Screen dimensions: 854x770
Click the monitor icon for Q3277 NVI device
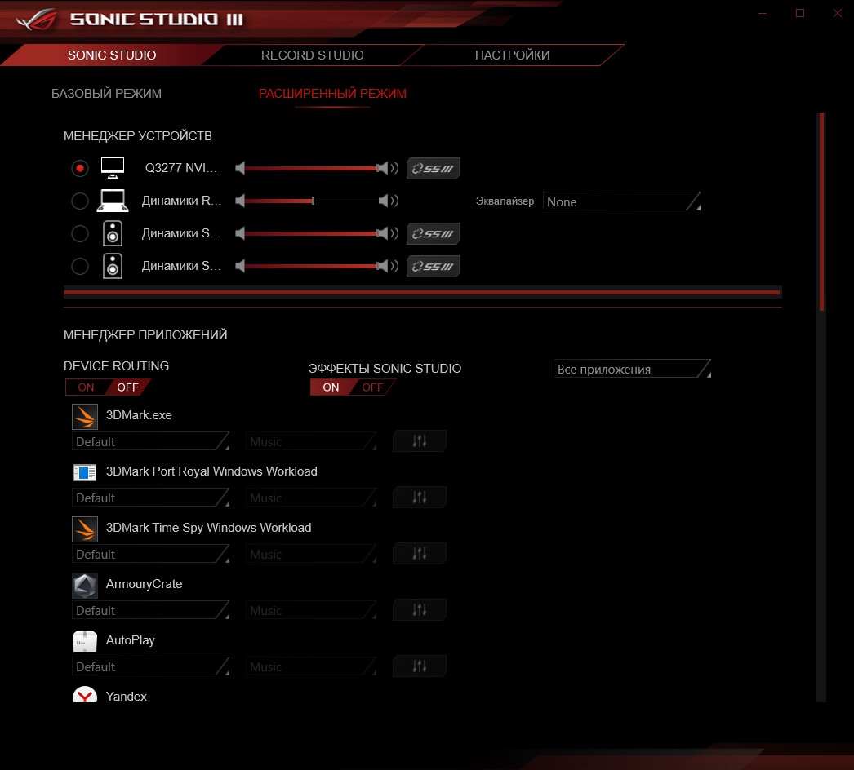113,168
